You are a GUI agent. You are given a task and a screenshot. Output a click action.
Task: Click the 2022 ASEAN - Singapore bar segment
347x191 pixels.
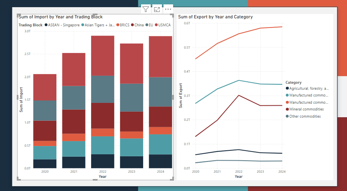coord(103,161)
